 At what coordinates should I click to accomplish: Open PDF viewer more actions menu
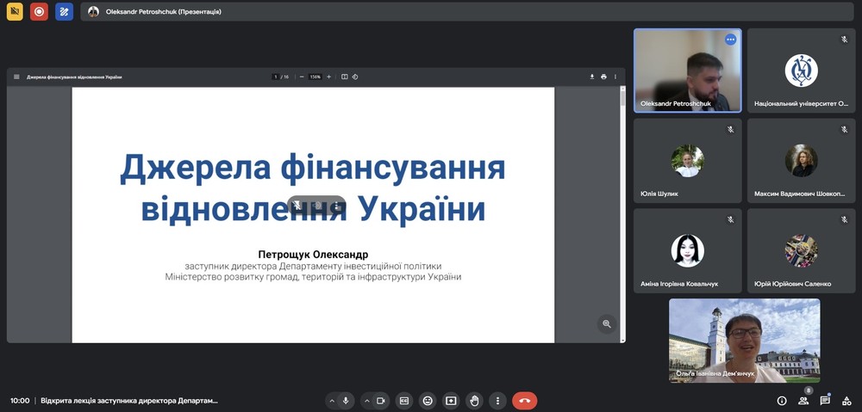coord(615,77)
